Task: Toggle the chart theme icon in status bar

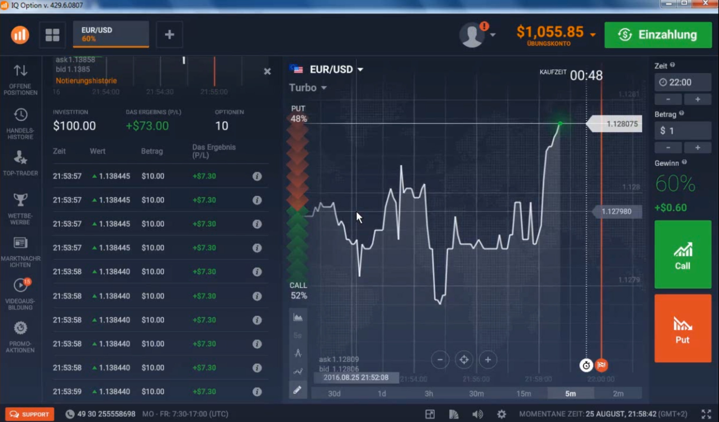Action: tap(454, 414)
